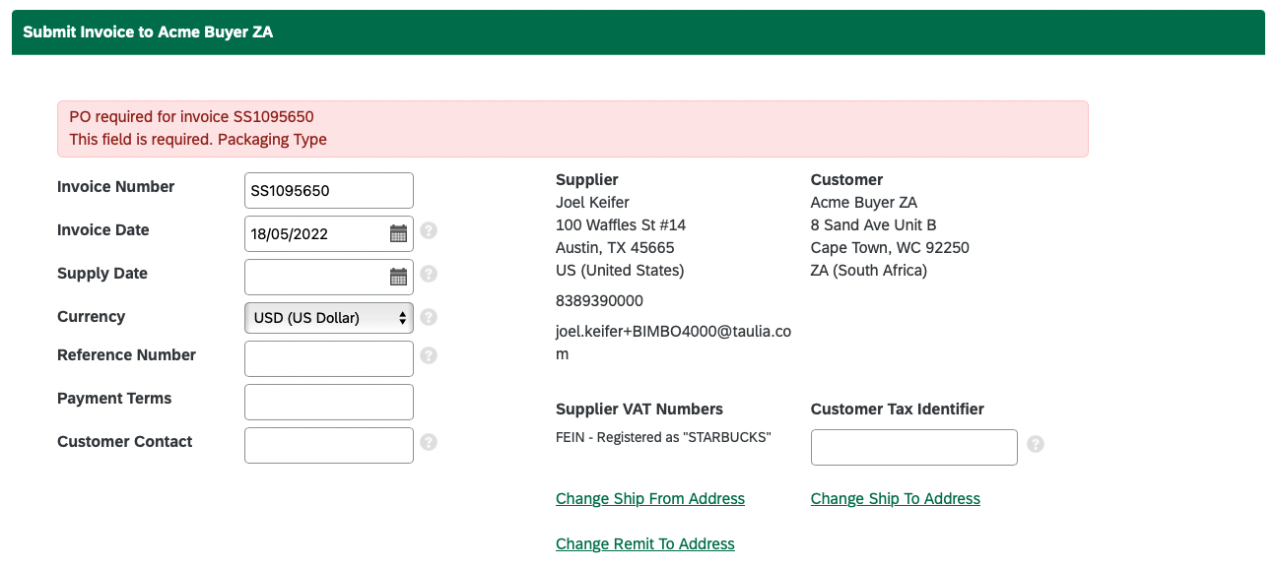Image resolution: width=1277 pixels, height=568 pixels.
Task: Click the Reference Number input box
Action: [x=329, y=358]
